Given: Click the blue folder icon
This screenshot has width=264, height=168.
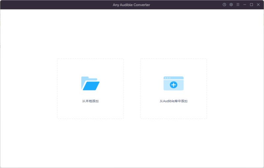Looking at the screenshot, I should tap(90, 83).
